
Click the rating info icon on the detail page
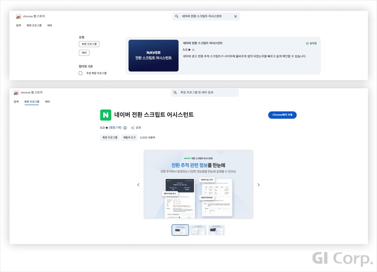[x=125, y=128]
